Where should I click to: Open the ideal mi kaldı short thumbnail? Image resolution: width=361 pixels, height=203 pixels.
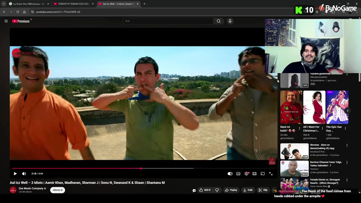(x=291, y=107)
